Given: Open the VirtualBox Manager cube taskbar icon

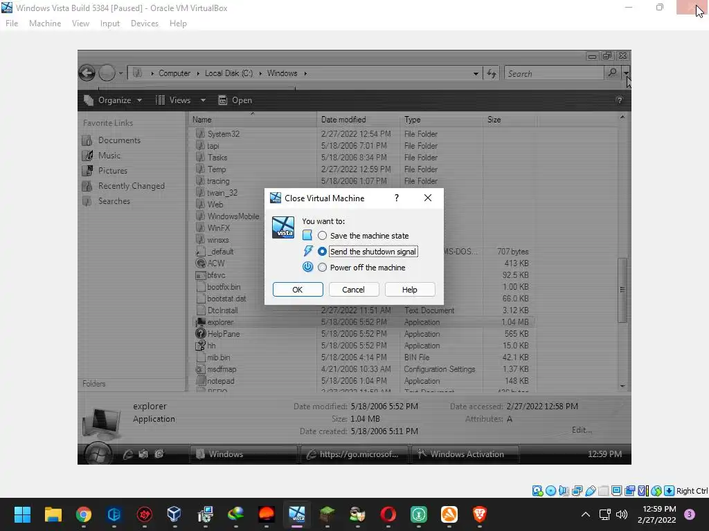Looking at the screenshot, I should (174, 514).
